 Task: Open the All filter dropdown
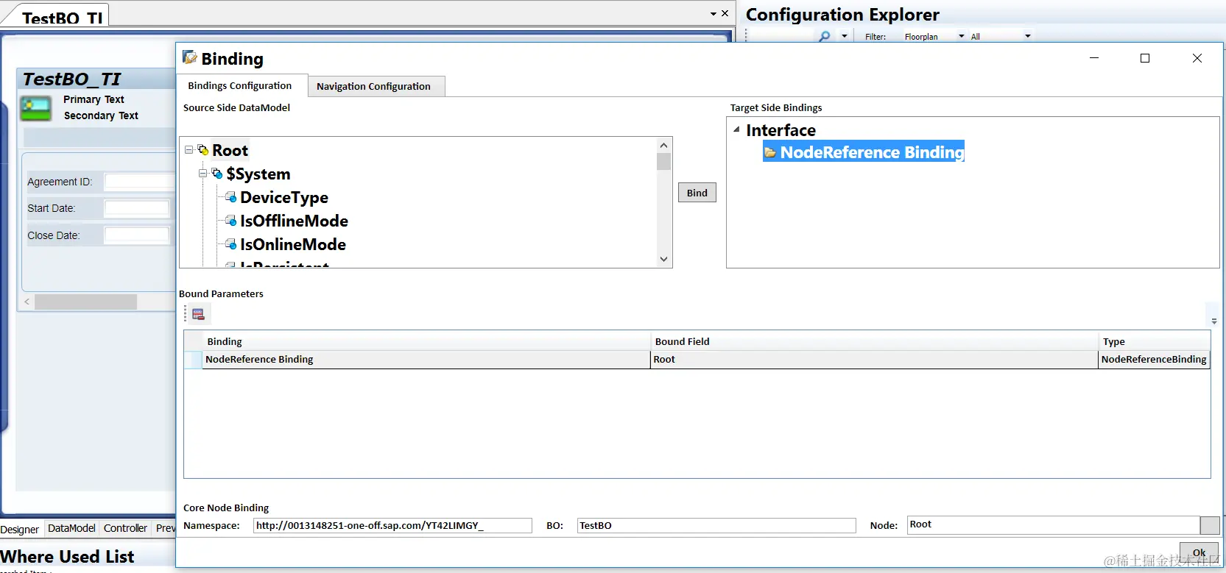click(x=1027, y=36)
